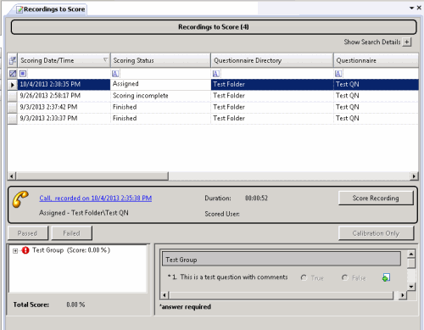The image size is (424, 330).
Task: Click the Score Recording button
Action: coord(376,199)
